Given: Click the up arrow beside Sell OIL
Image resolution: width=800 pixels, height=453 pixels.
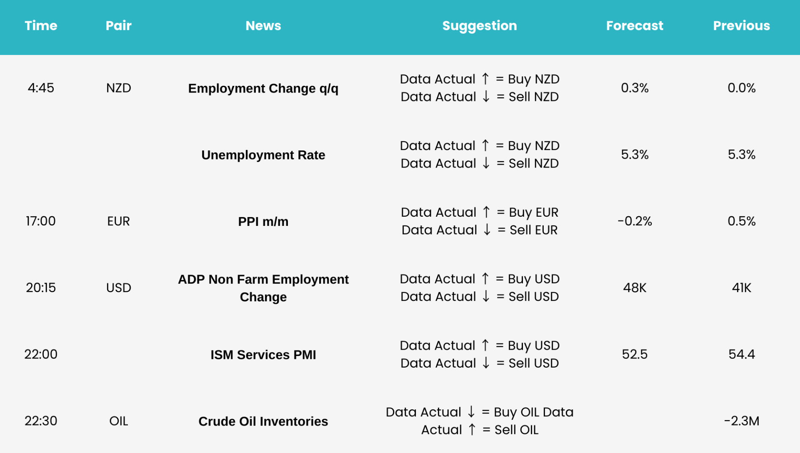Looking at the screenshot, I should [x=472, y=429].
